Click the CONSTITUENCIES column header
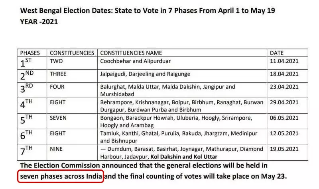 click(x=72, y=53)
